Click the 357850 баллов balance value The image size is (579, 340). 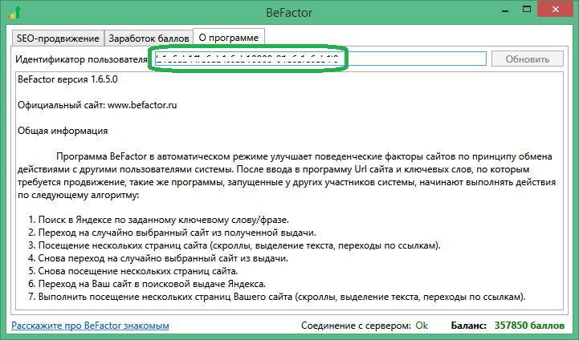point(529,326)
